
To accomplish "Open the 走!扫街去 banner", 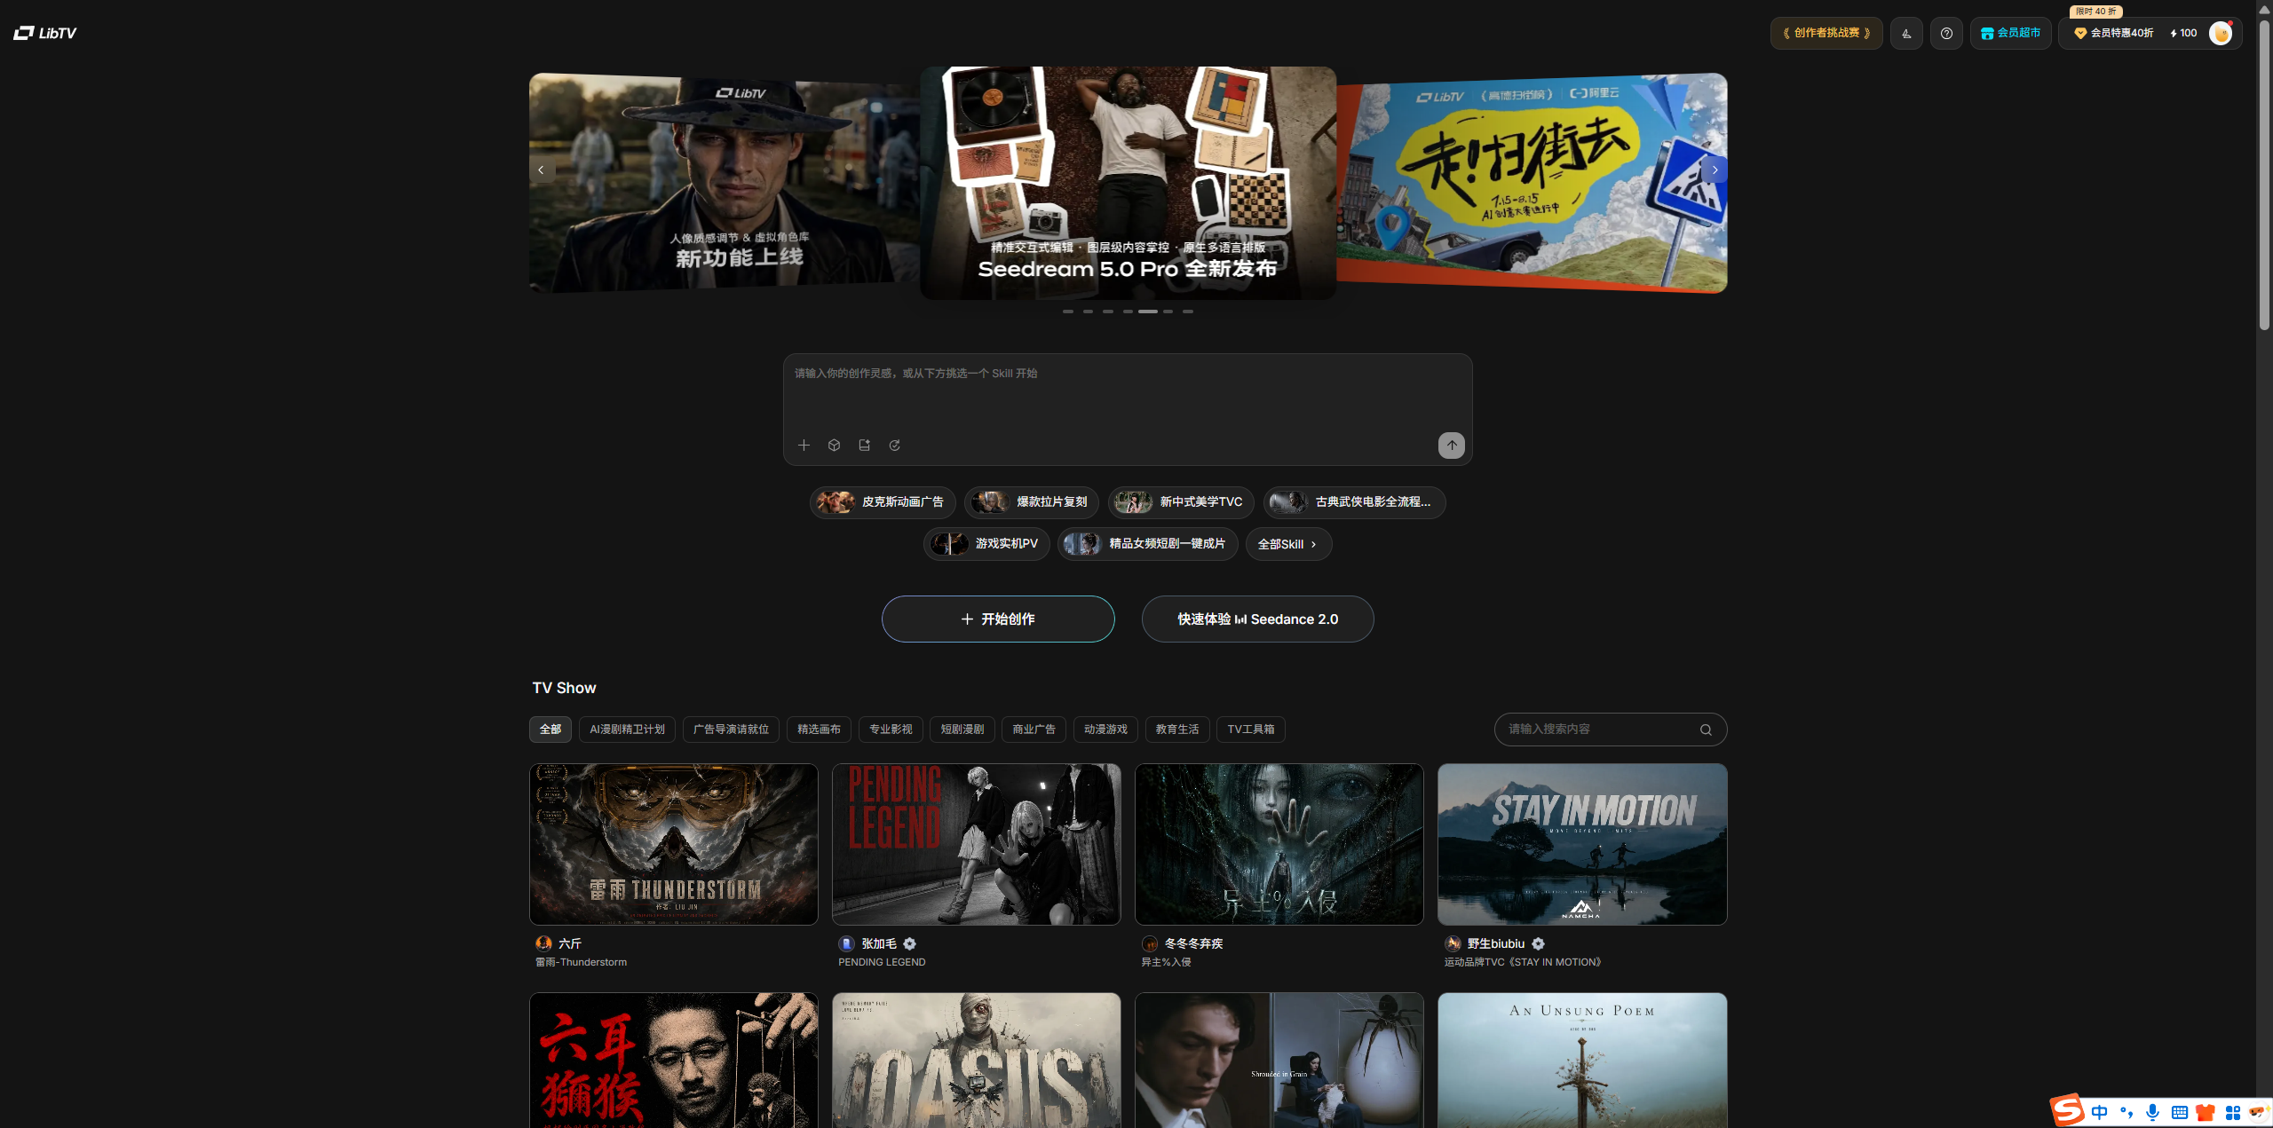I will tap(1532, 183).
